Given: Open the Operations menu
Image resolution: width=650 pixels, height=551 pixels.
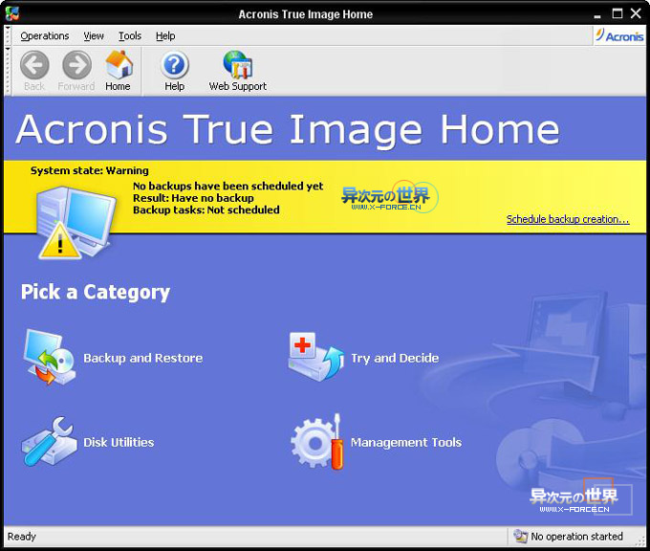Looking at the screenshot, I should point(45,35).
